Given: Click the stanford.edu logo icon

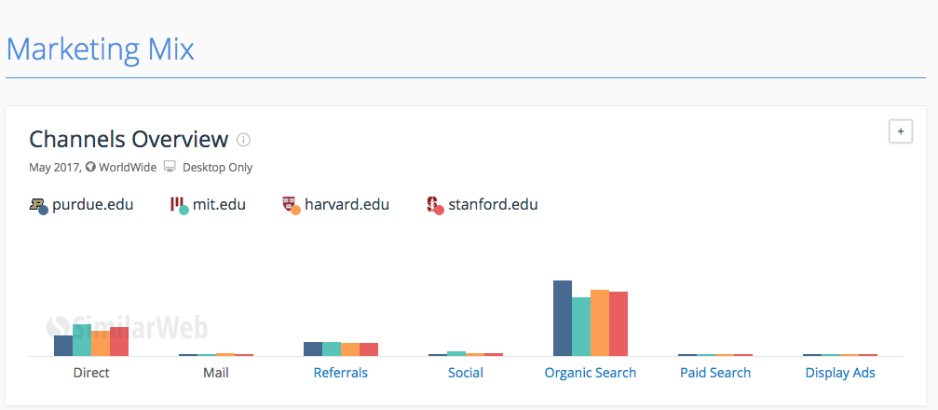Looking at the screenshot, I should [434, 205].
